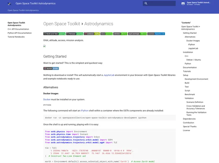This screenshot has width=219, height=163.
Task: Jump to Debian / Ubuntu in Contents
Action: pos(194,60)
